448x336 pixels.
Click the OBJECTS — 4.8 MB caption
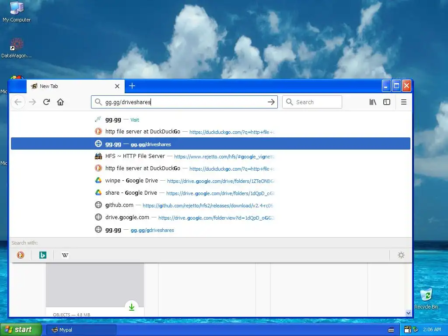71,315
